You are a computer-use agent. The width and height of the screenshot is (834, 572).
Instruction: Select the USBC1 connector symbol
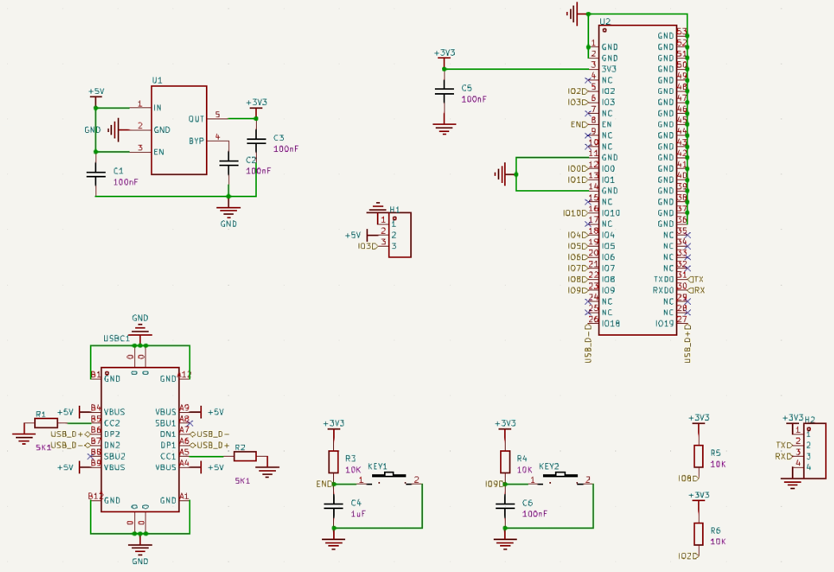click(x=140, y=439)
